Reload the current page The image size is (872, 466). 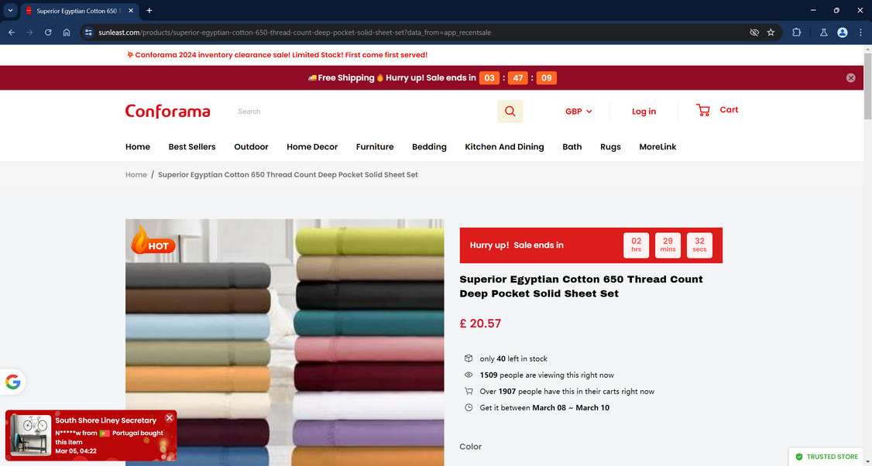tap(48, 33)
